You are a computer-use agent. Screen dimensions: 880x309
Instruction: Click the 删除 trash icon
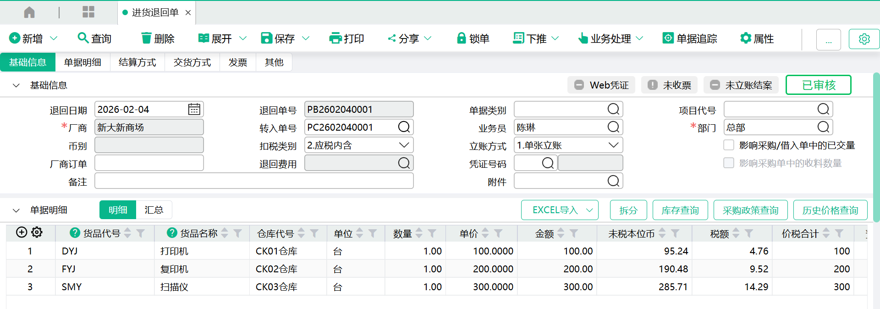point(146,38)
